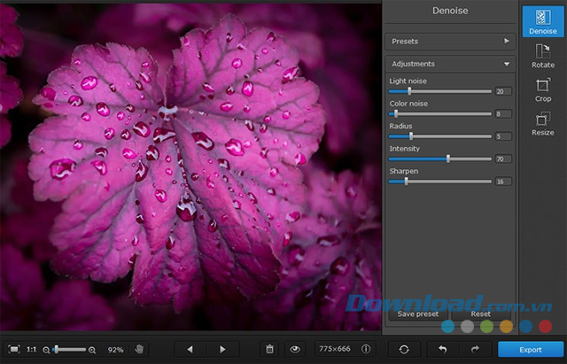567x364 pixels.
Task: Click the refresh compare icon
Action: tap(404, 350)
